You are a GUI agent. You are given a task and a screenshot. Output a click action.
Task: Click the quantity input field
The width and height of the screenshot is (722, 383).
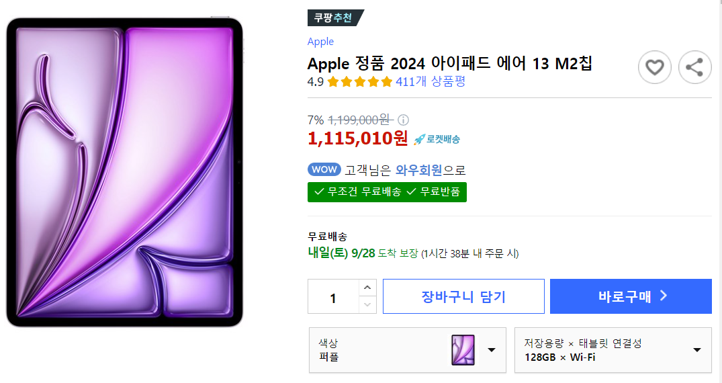[x=334, y=296]
